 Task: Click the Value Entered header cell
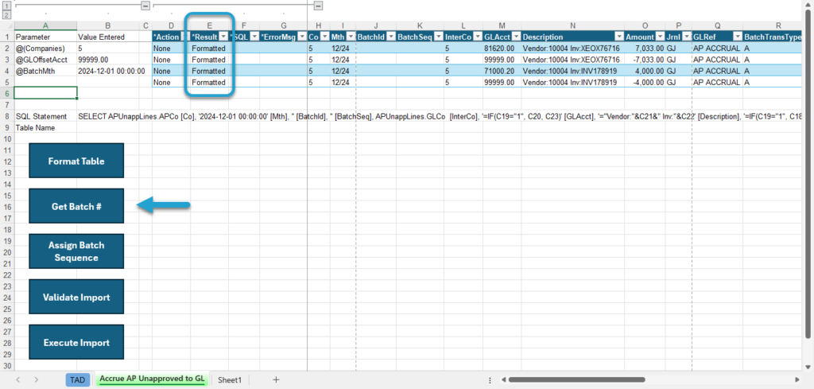[x=107, y=37]
